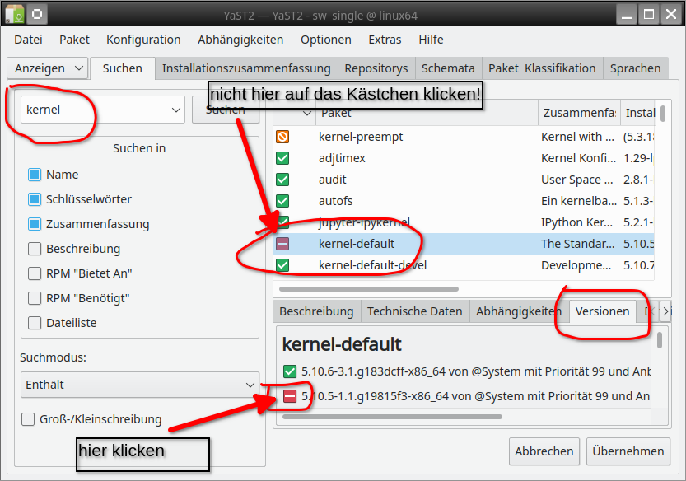Maximize the YaST2 window
Viewport: 686px width, 481px height.
coord(649,15)
